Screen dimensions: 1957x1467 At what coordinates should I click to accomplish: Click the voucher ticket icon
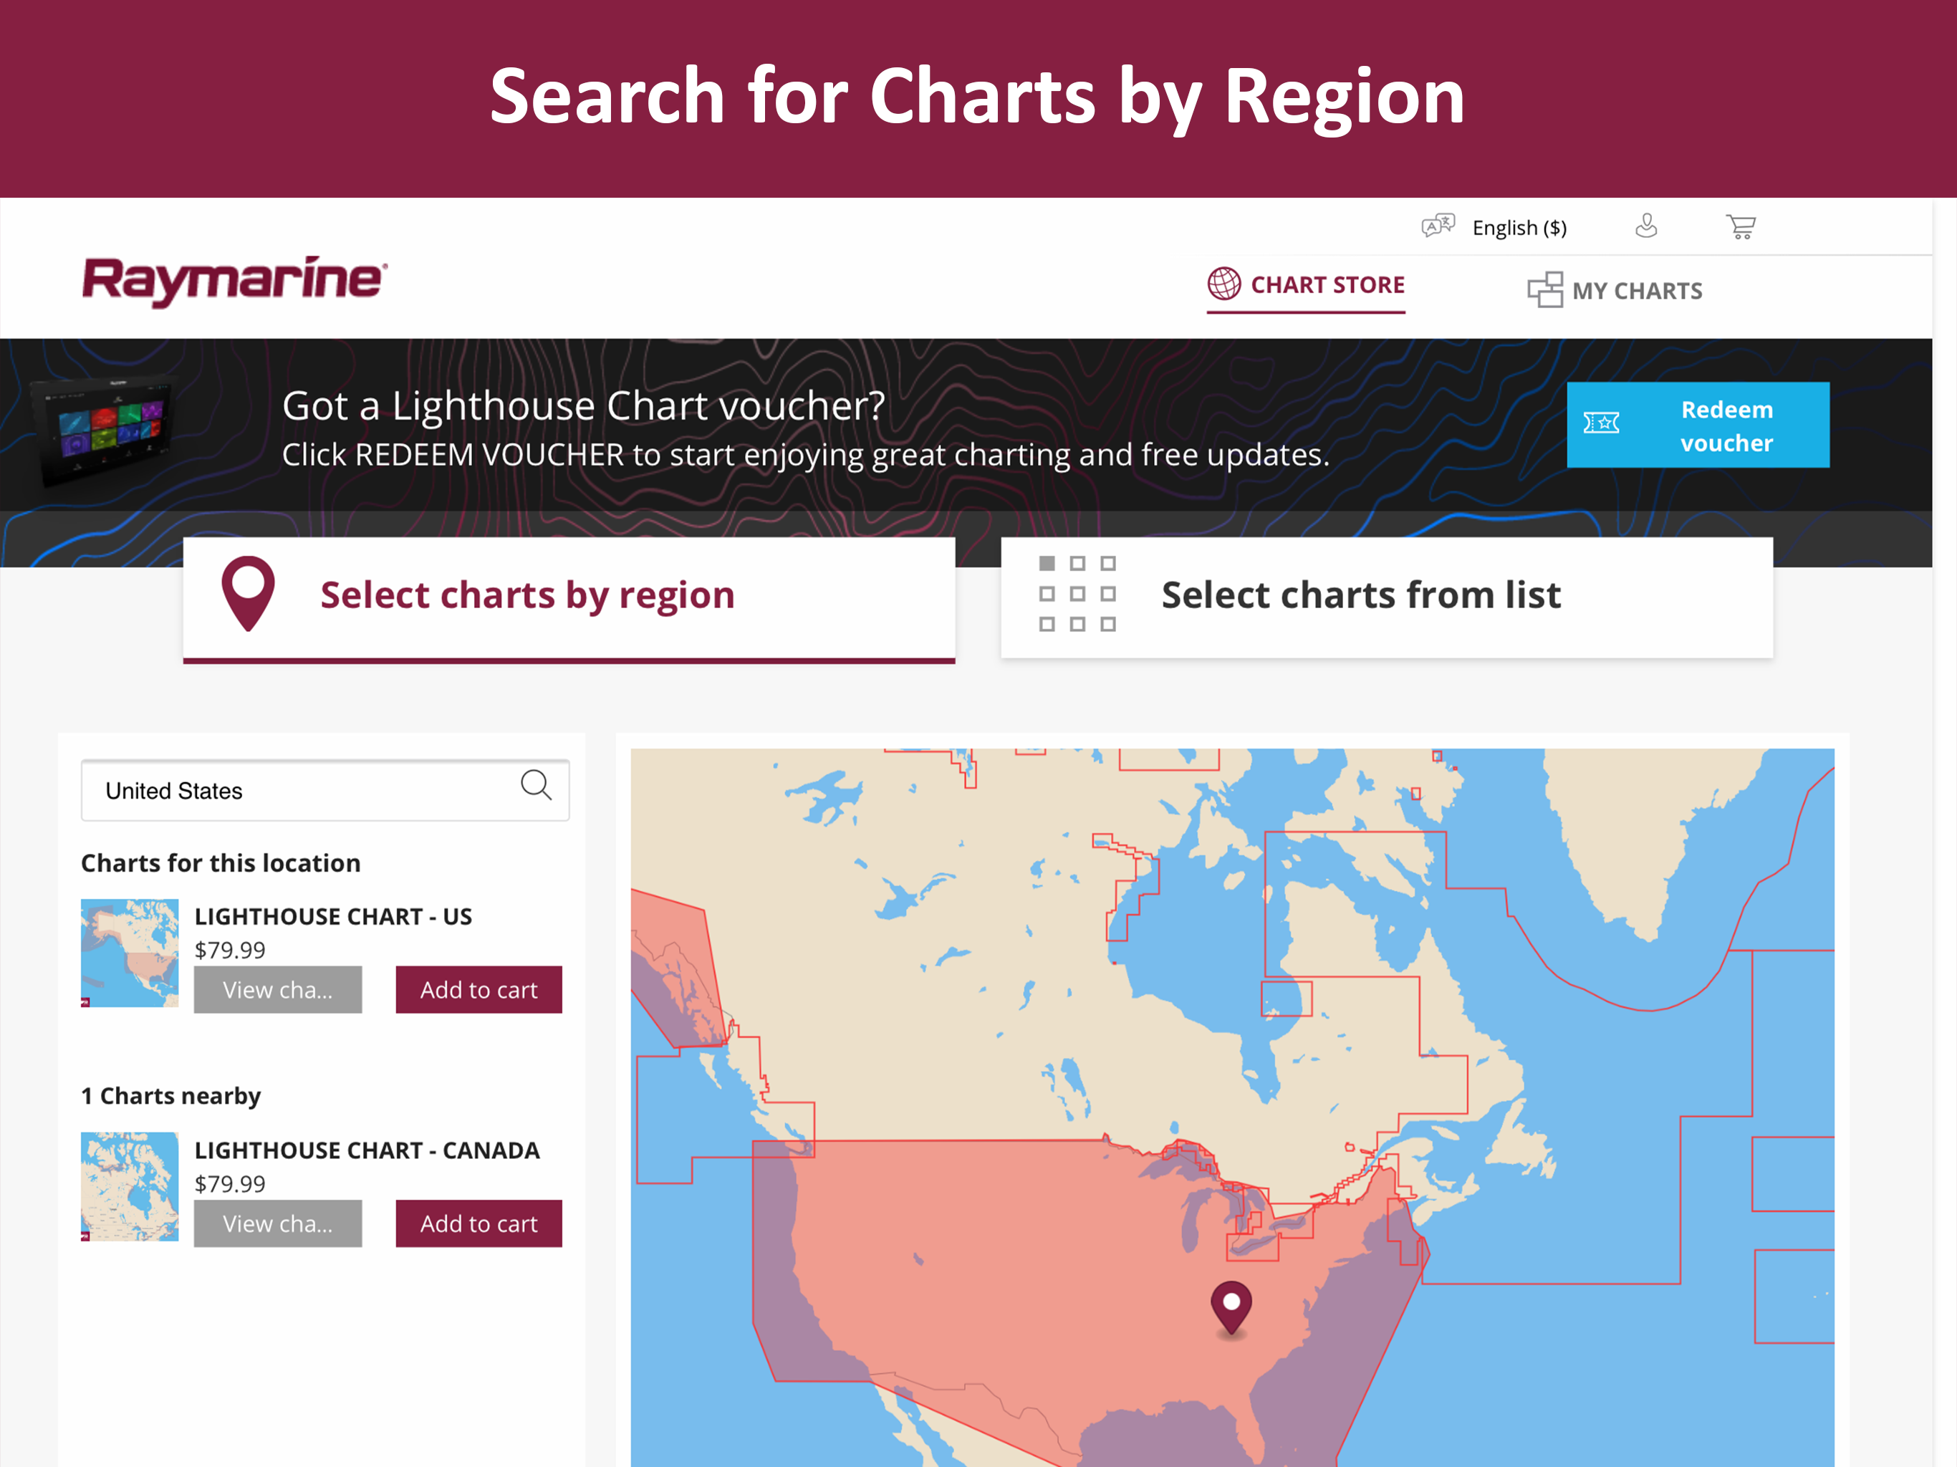[1601, 424]
